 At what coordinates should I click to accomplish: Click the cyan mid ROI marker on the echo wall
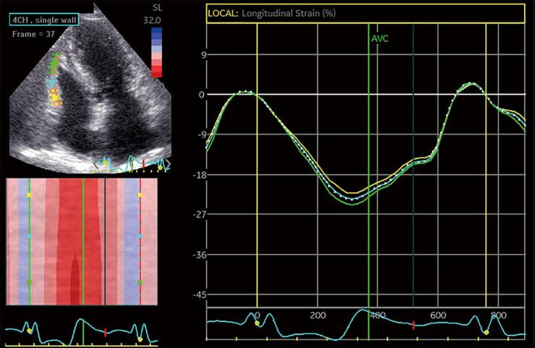pyautogui.click(x=52, y=82)
